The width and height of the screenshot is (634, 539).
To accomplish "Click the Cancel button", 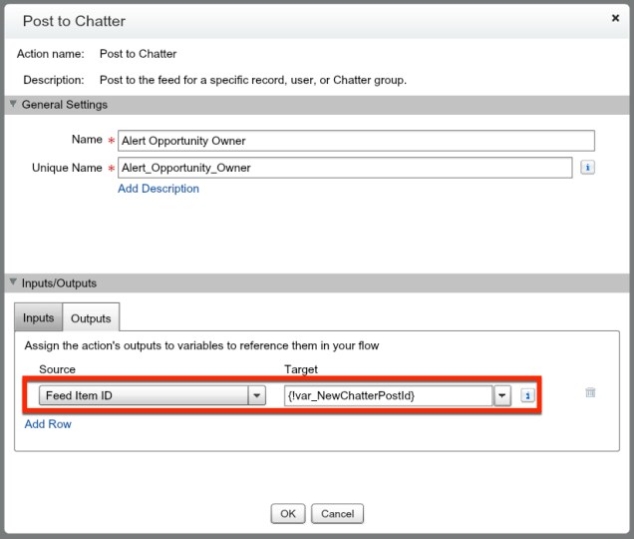I will pos(337,513).
